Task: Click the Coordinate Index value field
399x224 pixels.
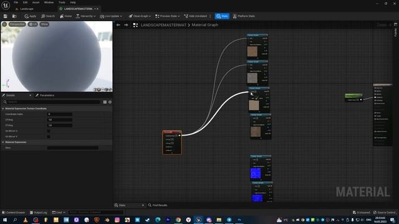Action: 60,114
